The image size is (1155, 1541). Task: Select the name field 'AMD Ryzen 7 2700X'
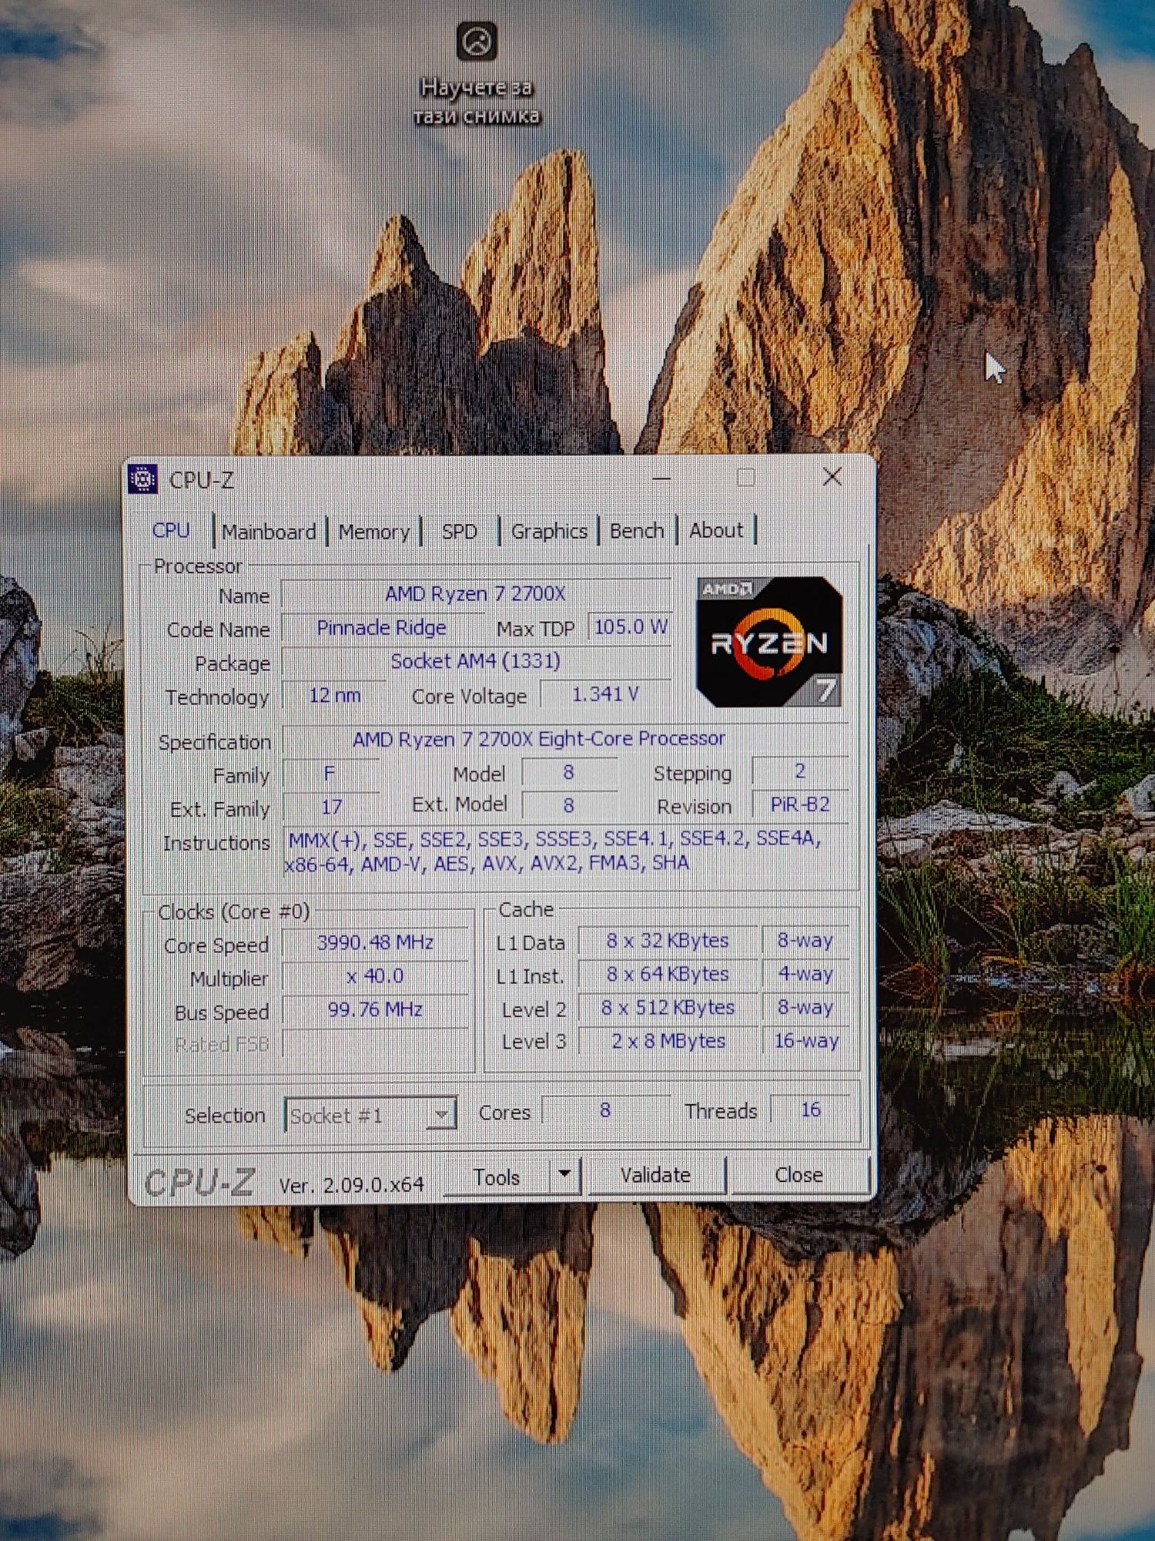[x=476, y=594]
